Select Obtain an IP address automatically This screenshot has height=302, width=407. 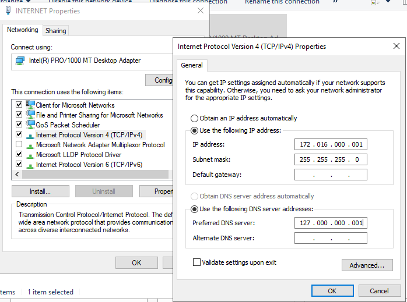point(194,118)
